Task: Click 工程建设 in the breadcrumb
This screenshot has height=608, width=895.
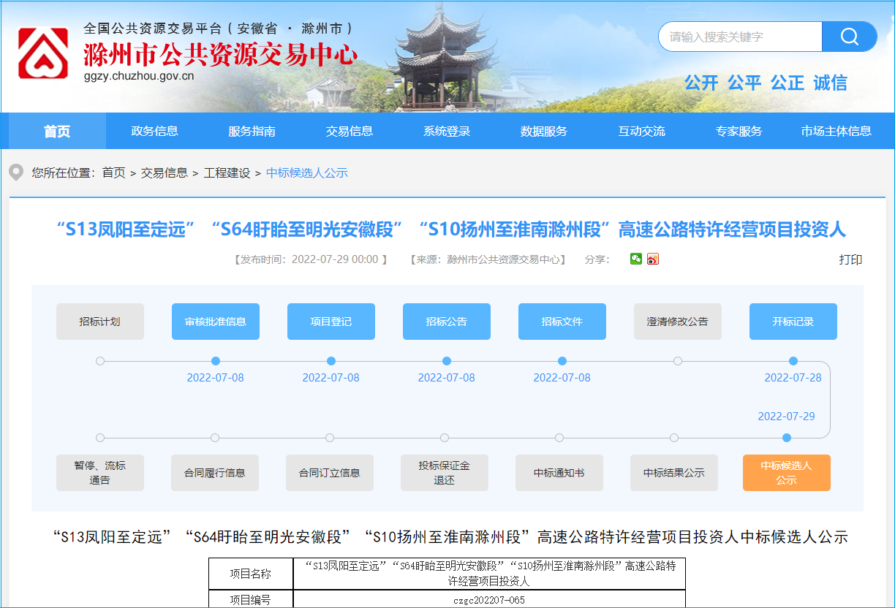Action: tap(227, 173)
